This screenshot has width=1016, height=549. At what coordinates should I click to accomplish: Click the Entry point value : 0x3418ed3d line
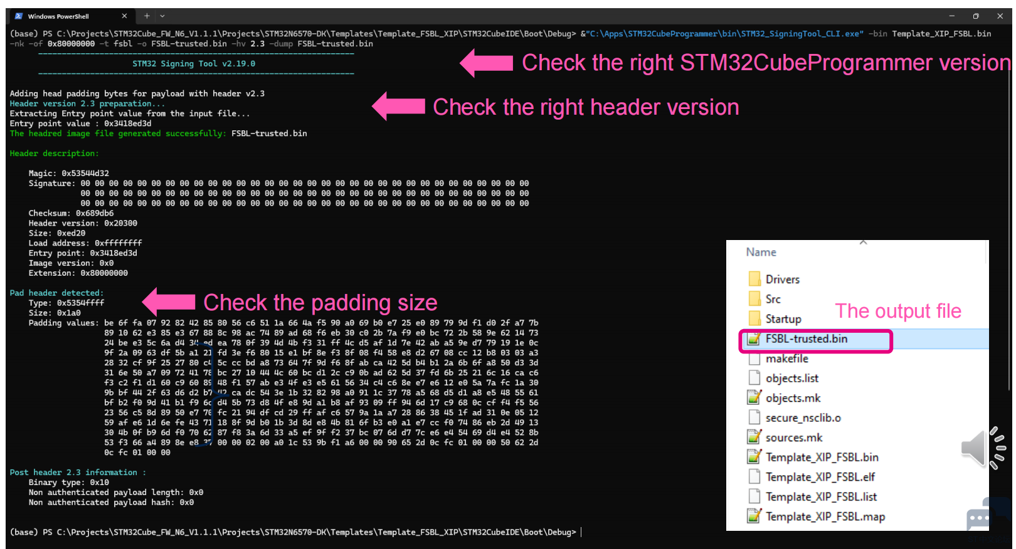coord(80,123)
